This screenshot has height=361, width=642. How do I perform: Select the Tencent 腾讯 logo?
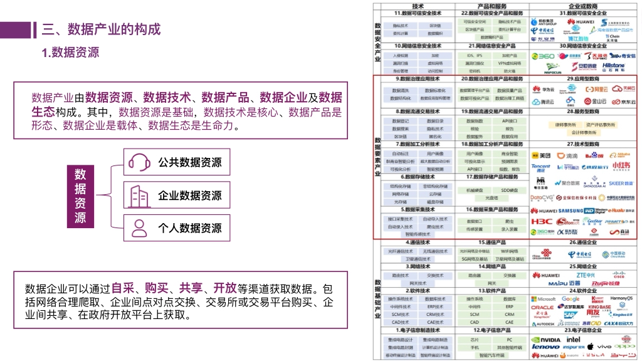[541, 168]
